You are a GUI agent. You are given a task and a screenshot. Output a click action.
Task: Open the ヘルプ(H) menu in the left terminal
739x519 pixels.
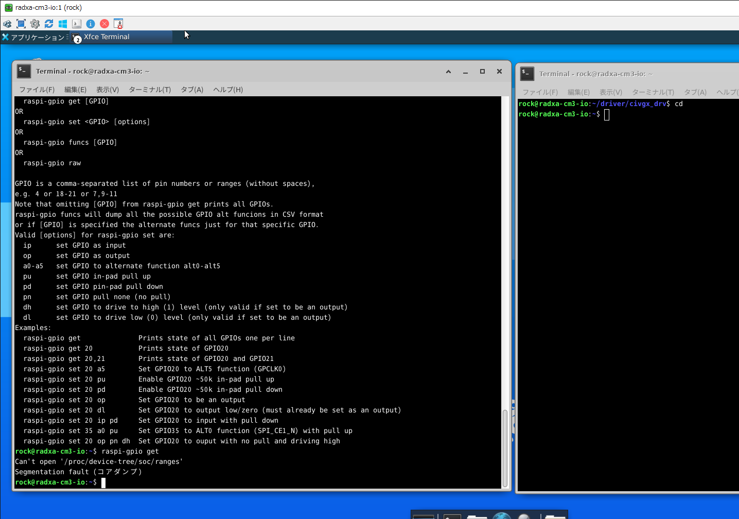pyautogui.click(x=228, y=90)
